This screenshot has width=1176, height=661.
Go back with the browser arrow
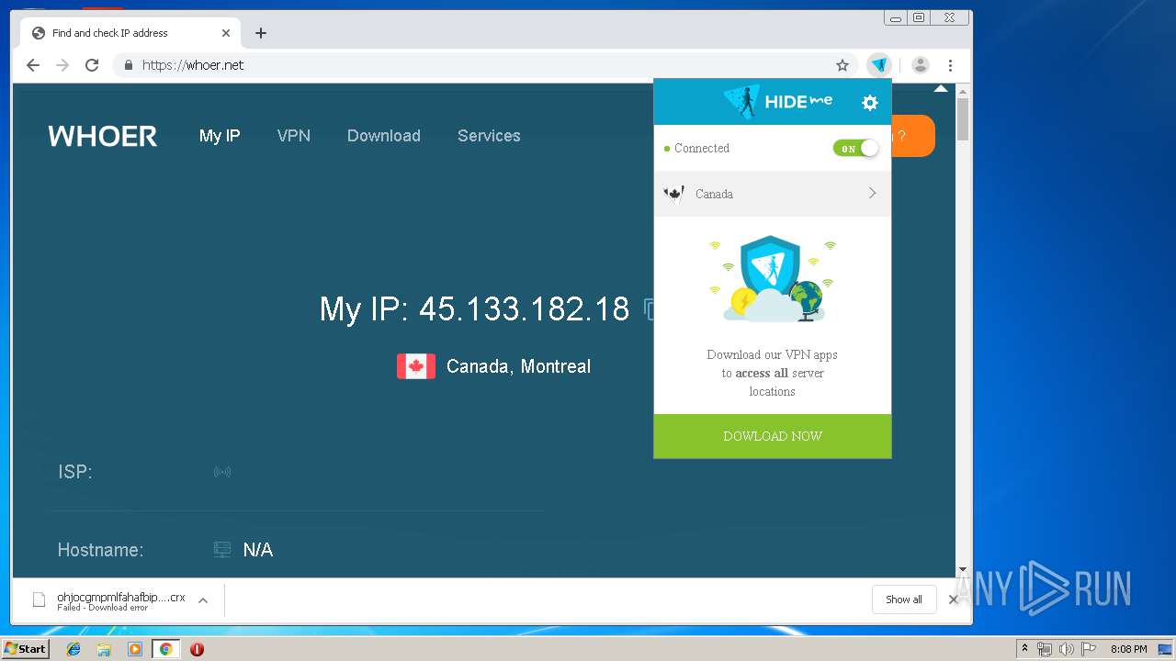tap(33, 65)
